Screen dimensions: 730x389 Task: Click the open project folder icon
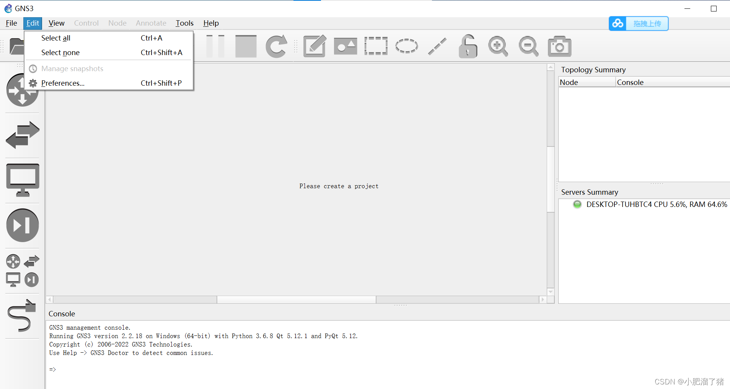point(16,46)
